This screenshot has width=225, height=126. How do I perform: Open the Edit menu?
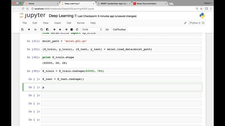click(35, 23)
